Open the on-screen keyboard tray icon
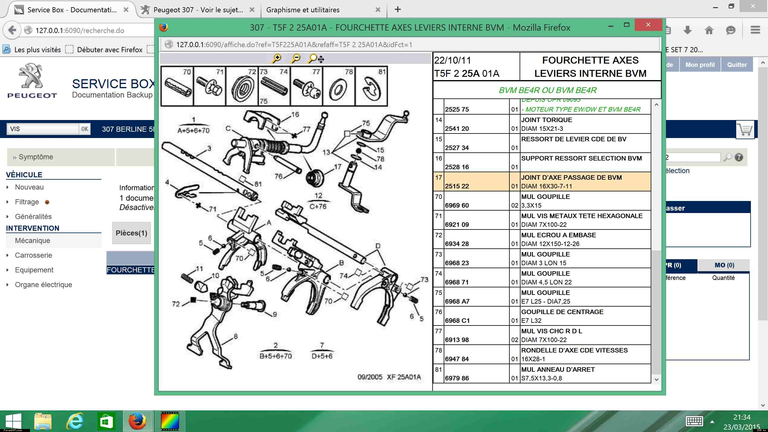The image size is (768, 432). 694,421
